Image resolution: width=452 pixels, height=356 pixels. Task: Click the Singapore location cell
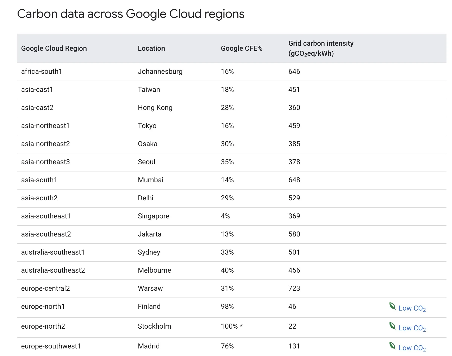pos(154,216)
